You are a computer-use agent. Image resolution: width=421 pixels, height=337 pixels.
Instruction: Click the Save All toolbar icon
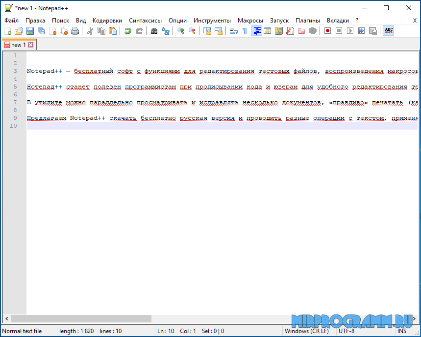coord(41,31)
